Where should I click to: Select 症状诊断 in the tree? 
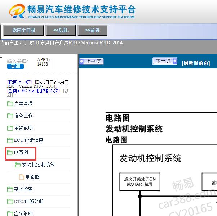click(23, 213)
